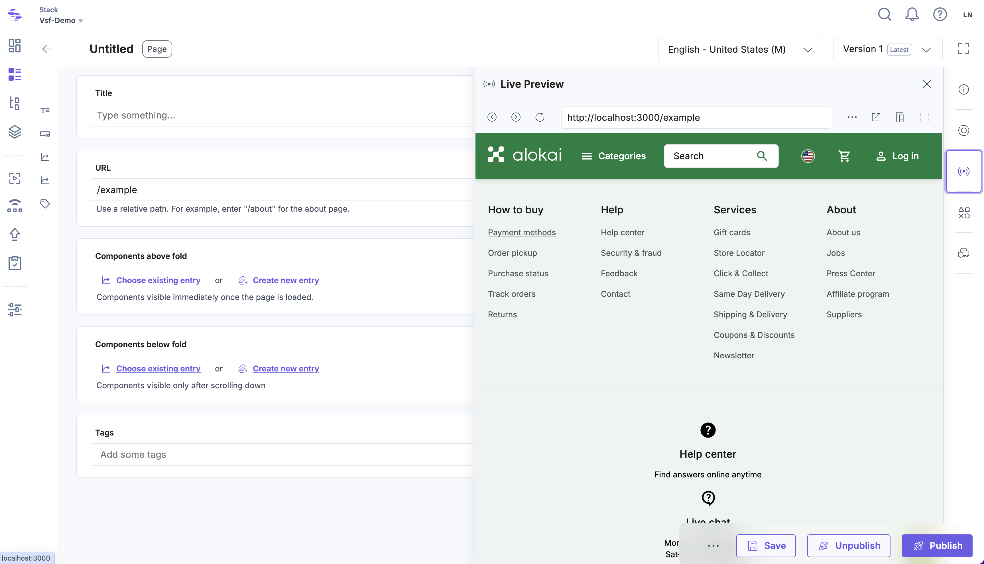Go back using the left arrow

pyautogui.click(x=47, y=49)
